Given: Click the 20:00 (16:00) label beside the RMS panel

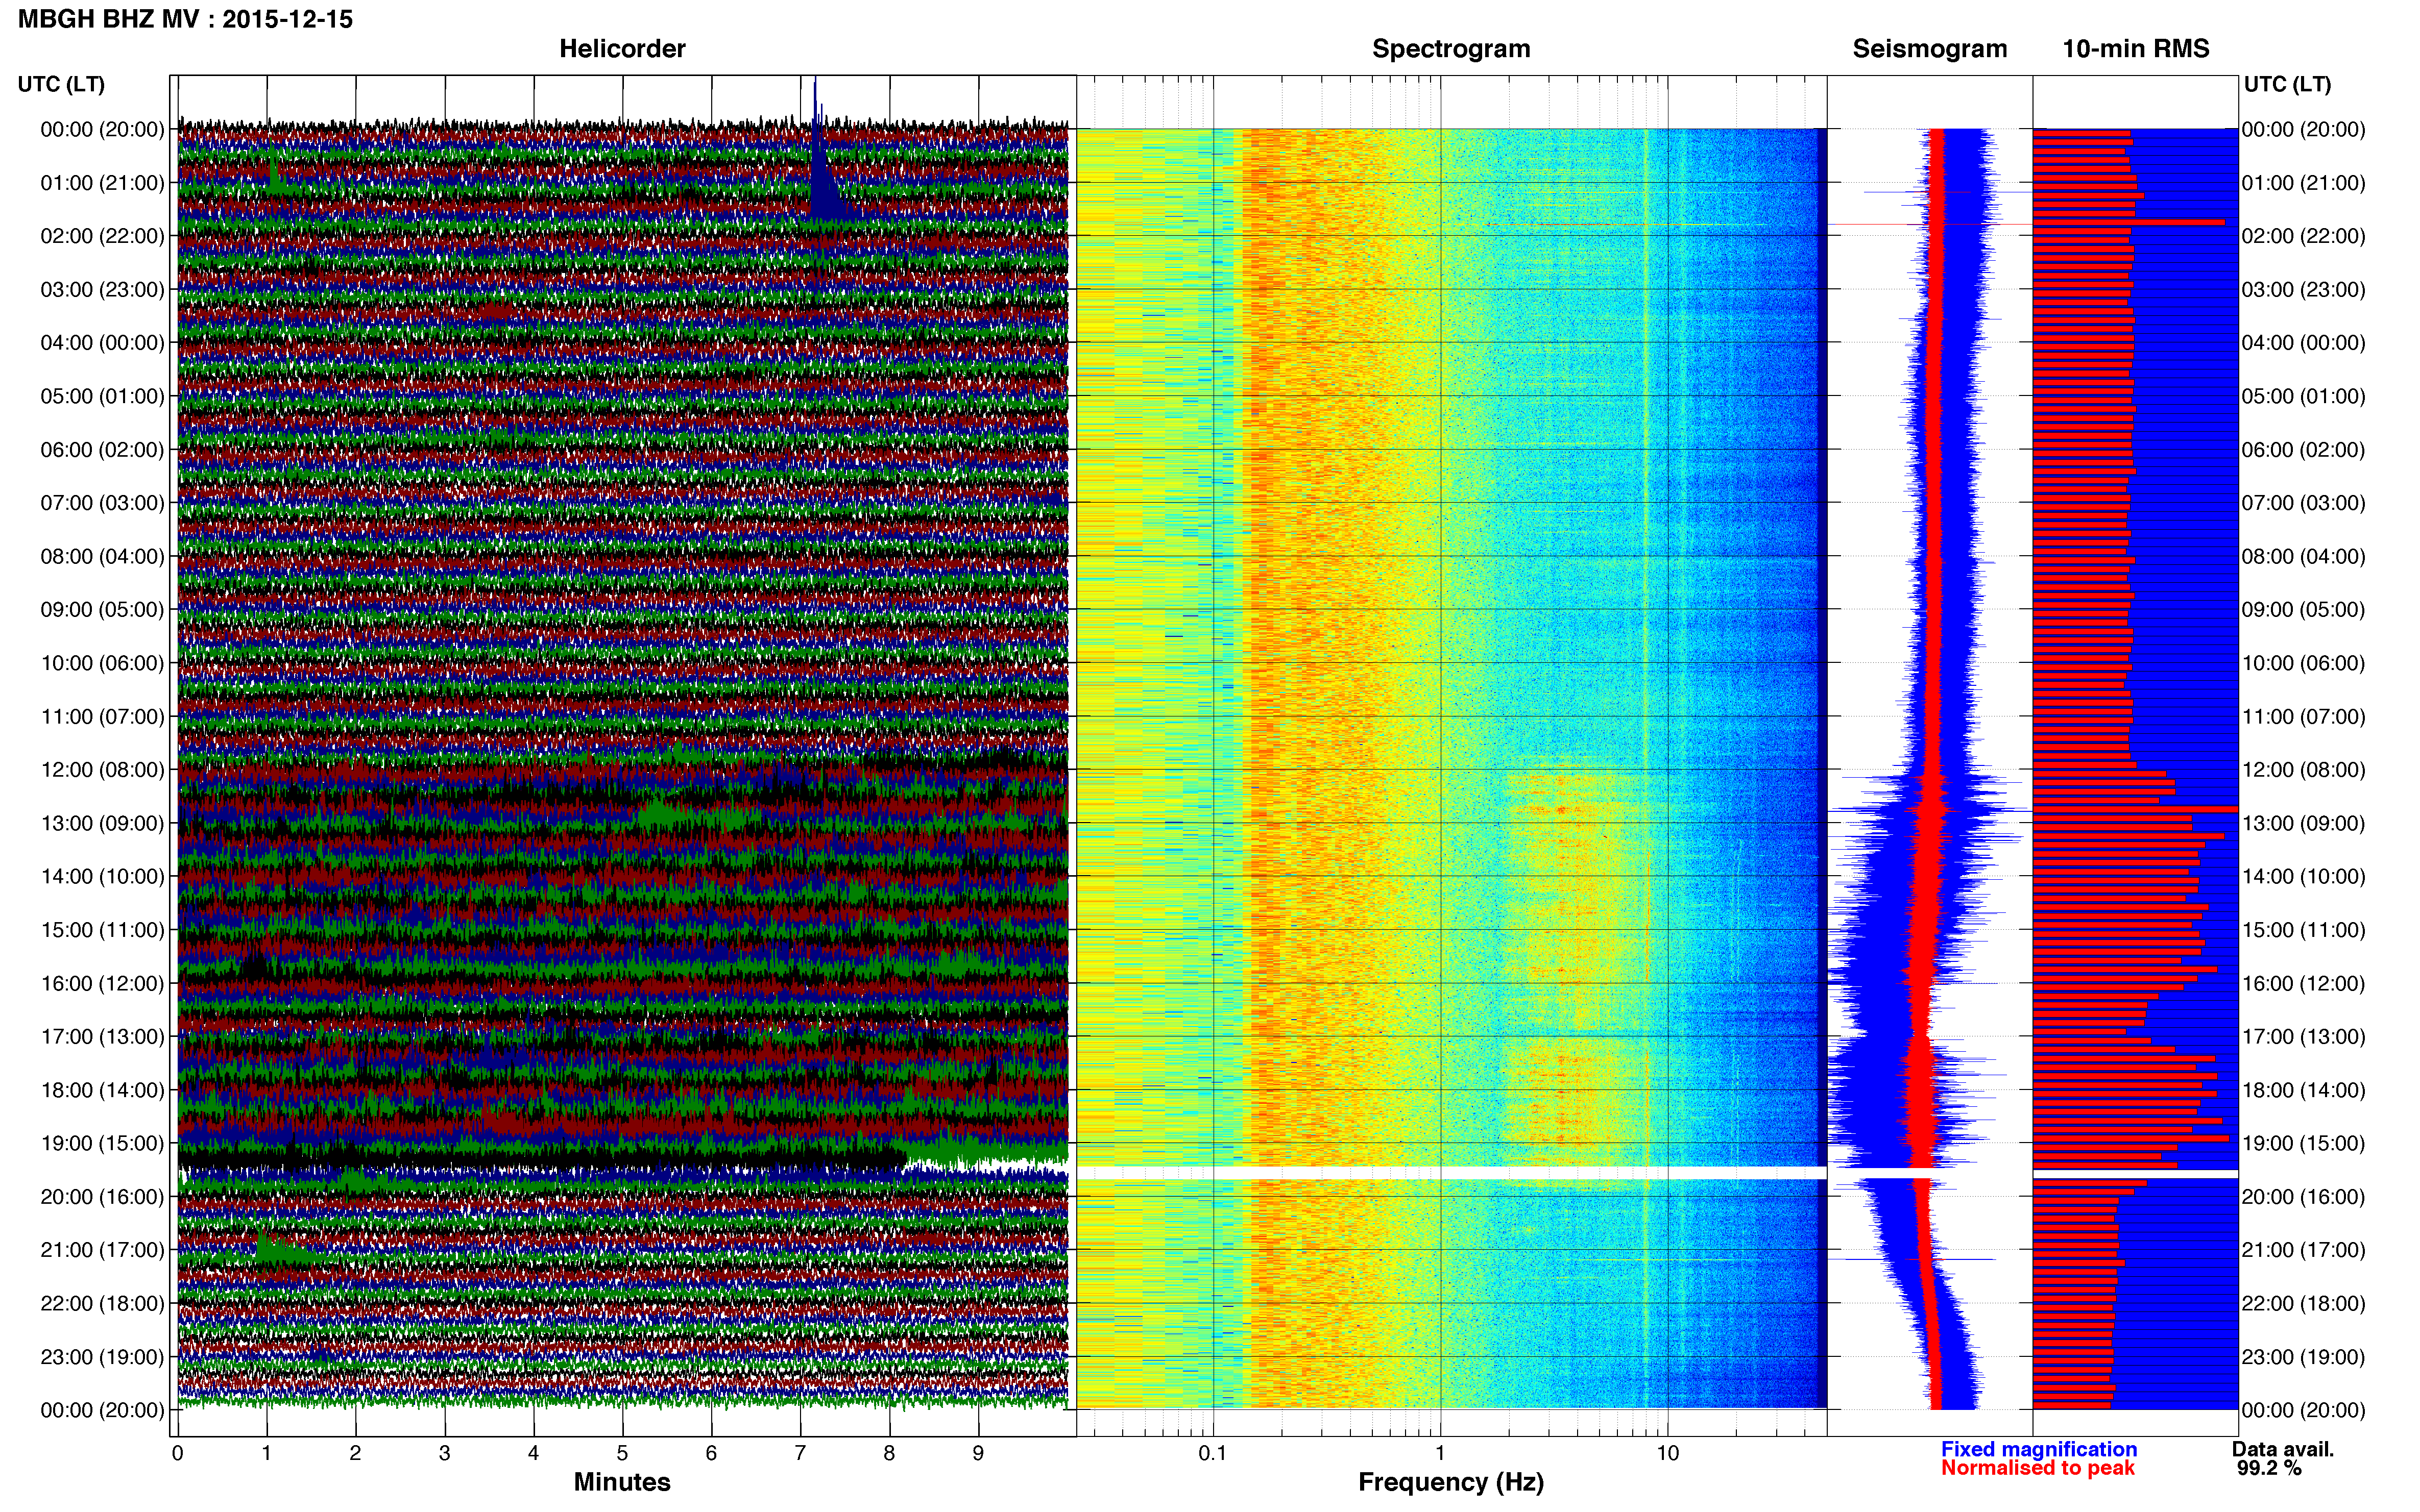Looking at the screenshot, I should [x=2303, y=1197].
